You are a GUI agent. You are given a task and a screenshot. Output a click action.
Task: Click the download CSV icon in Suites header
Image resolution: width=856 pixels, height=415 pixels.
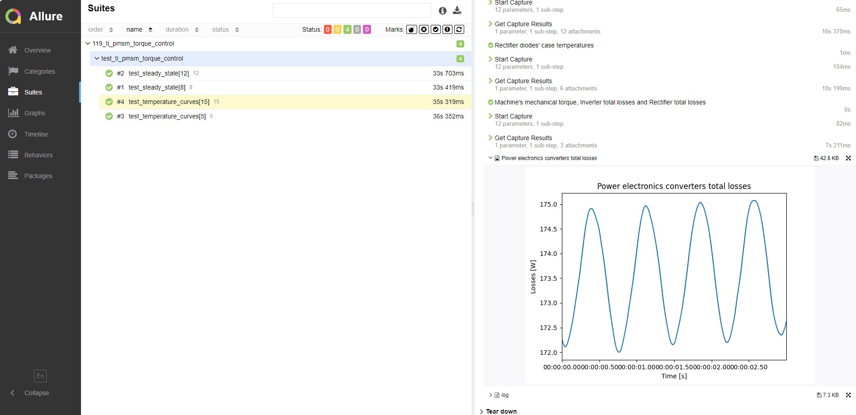click(x=457, y=10)
